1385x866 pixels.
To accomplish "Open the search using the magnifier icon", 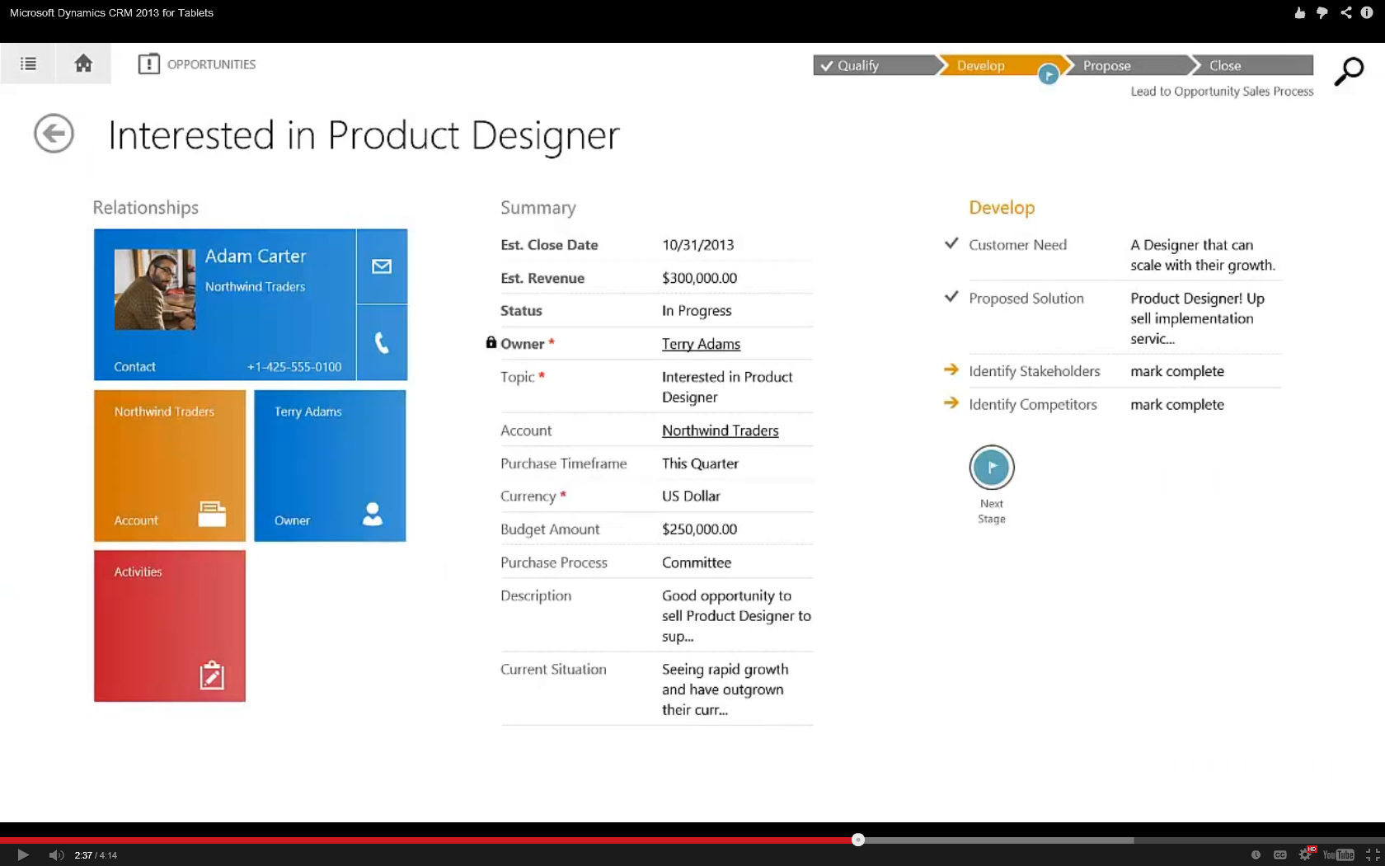I will click(1348, 72).
